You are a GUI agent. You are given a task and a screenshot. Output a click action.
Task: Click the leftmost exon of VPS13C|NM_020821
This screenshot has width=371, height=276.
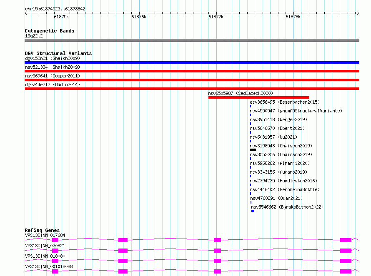coord(55,251)
